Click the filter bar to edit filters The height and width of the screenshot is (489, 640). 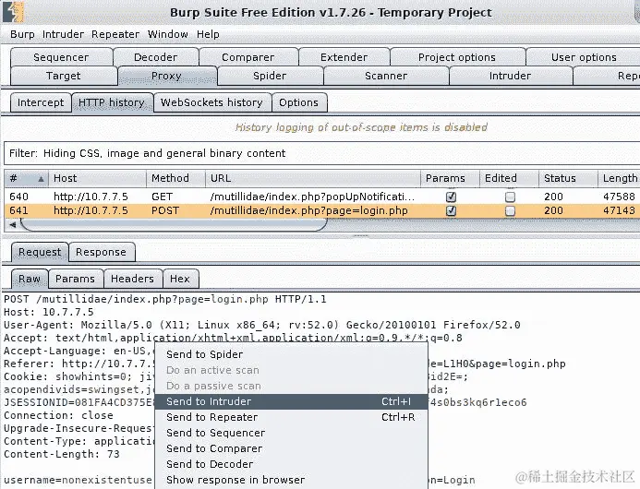(321, 153)
